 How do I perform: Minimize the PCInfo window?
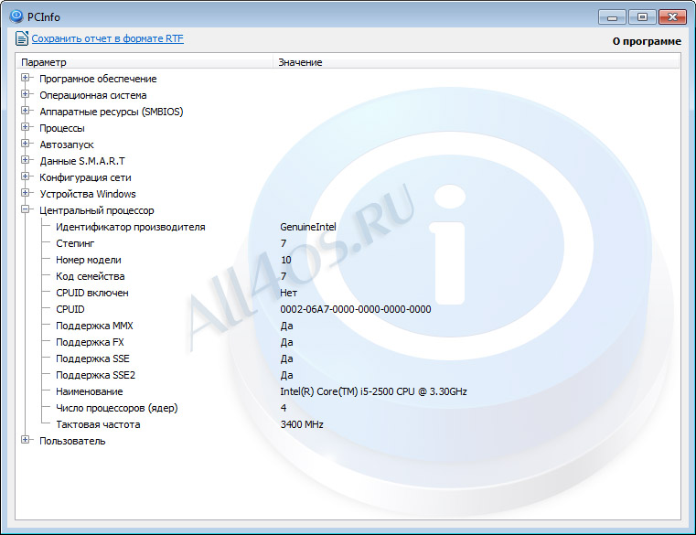(x=612, y=17)
